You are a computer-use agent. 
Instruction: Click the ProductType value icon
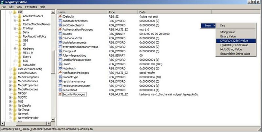pyautogui.click(x=60, y=77)
